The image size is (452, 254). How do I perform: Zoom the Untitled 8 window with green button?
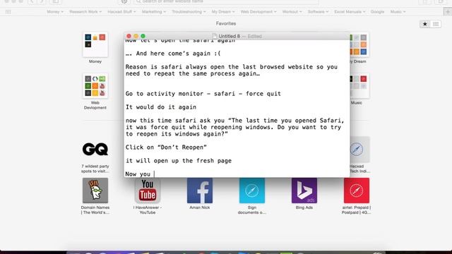pyautogui.click(x=143, y=36)
